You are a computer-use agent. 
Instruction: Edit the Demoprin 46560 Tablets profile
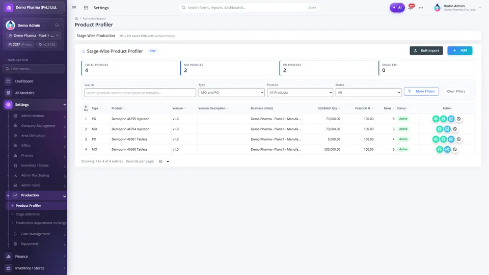coord(447,149)
